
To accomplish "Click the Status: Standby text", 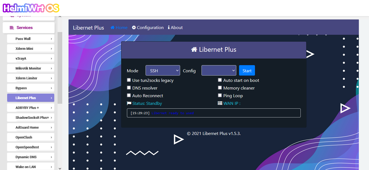I will [x=147, y=103].
